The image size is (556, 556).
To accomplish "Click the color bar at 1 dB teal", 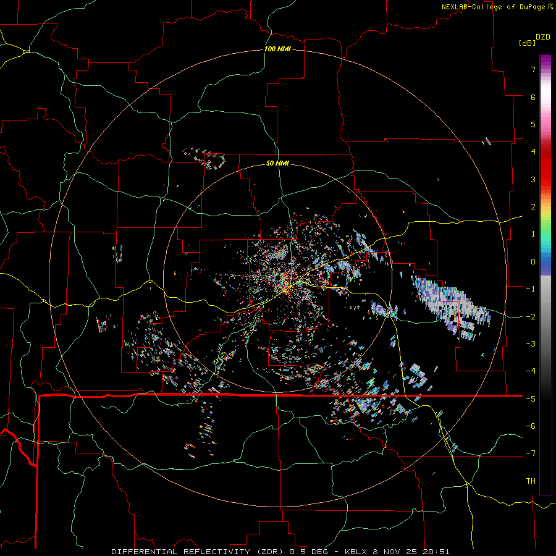I will (545, 234).
